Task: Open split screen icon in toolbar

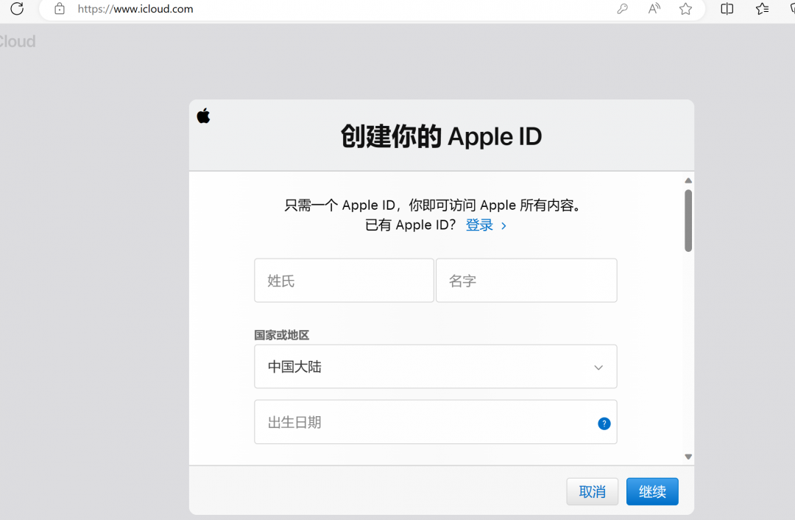Action: point(727,9)
